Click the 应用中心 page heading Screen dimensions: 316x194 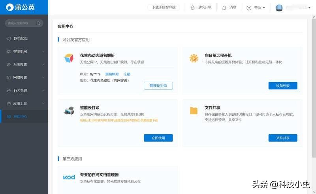coord(65,26)
